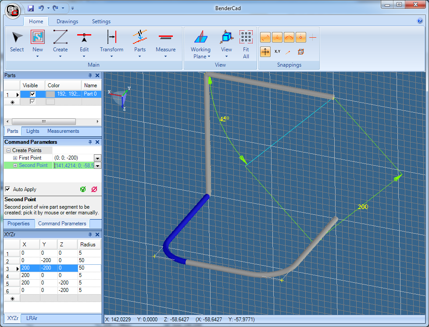429x327 pixels.
Task: Uncheck Visible checkbox for Part 0
Action: click(32, 94)
